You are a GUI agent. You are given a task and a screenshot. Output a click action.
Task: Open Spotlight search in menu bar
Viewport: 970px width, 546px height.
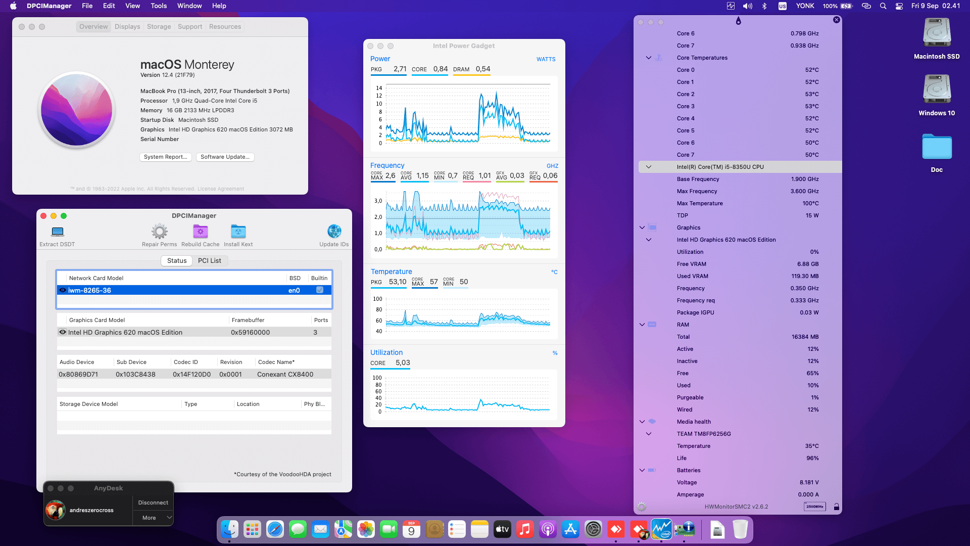coord(883,6)
